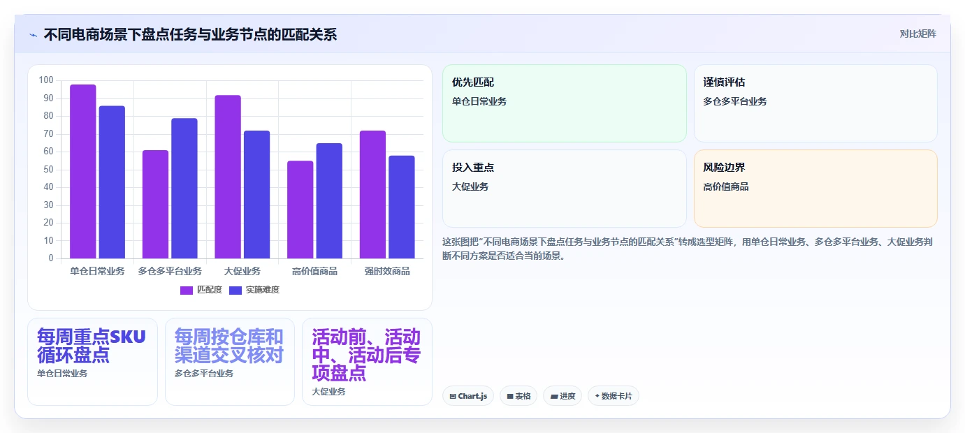
Task: Click the blue 实施难度 bar for 单仓日常业务
Action: (112, 182)
